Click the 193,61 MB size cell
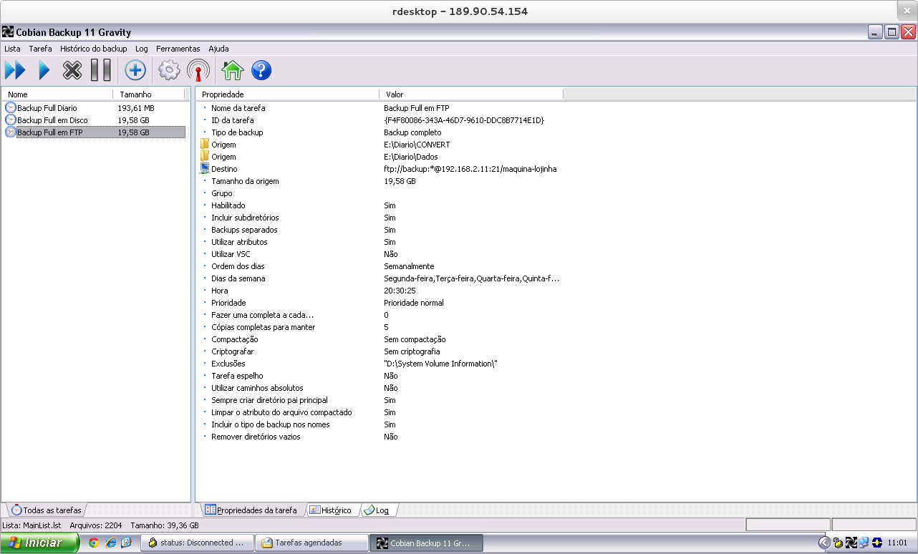This screenshot has width=918, height=554. coord(136,107)
